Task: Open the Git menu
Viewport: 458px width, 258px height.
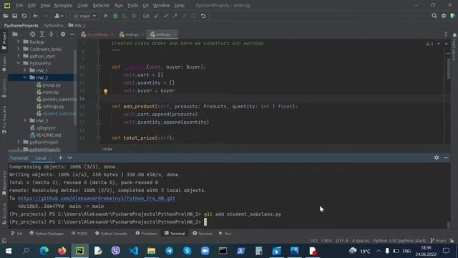Action: tap(146, 5)
